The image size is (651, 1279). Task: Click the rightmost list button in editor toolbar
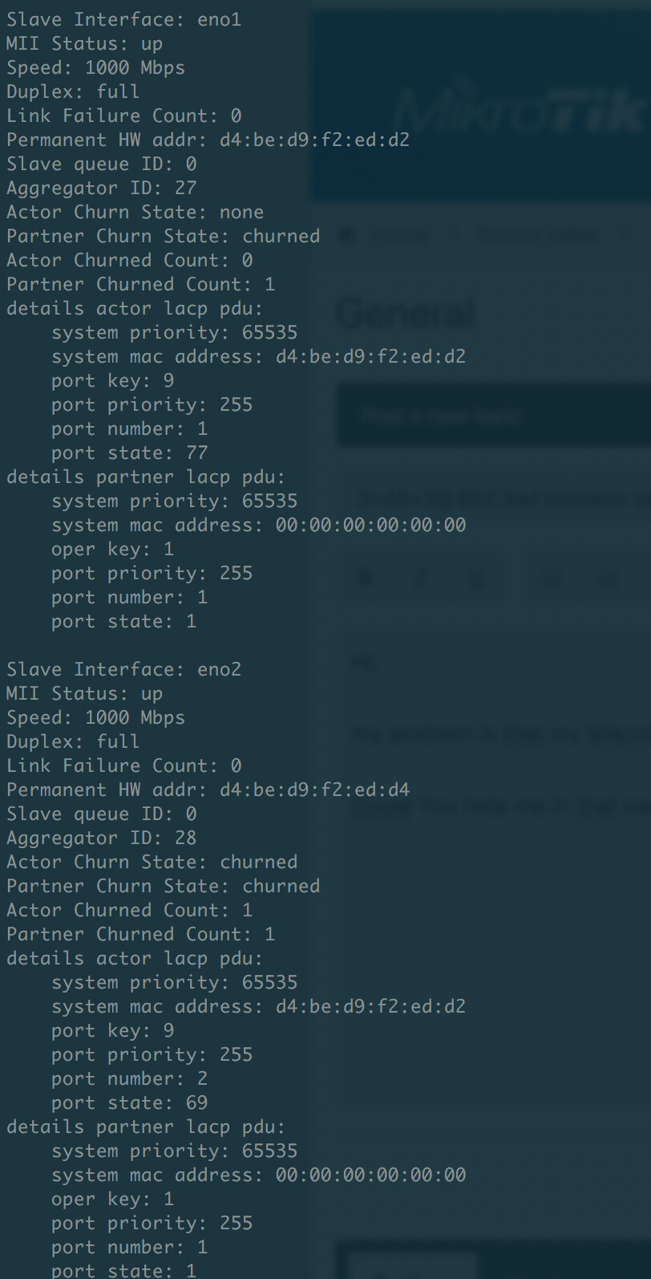point(606,579)
